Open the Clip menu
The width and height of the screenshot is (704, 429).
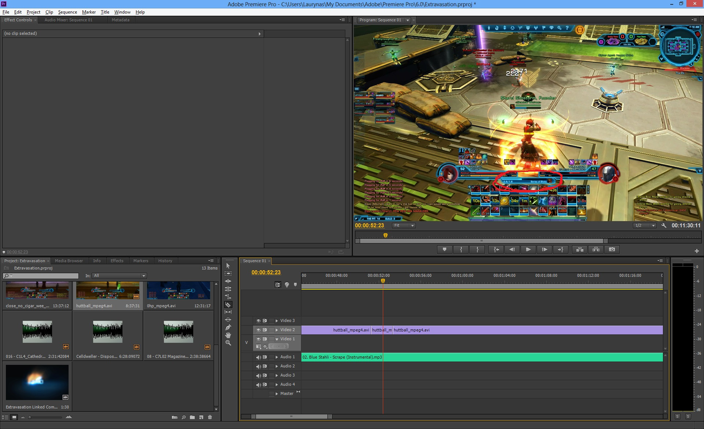pos(49,12)
